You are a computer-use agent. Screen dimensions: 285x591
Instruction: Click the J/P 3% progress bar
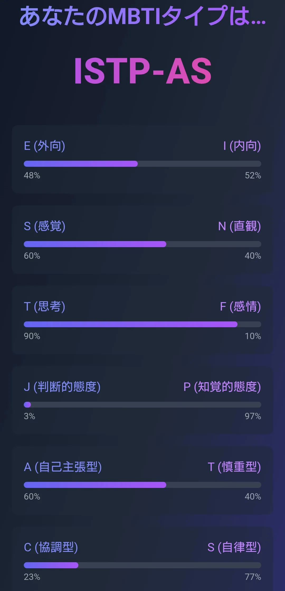coord(142,405)
